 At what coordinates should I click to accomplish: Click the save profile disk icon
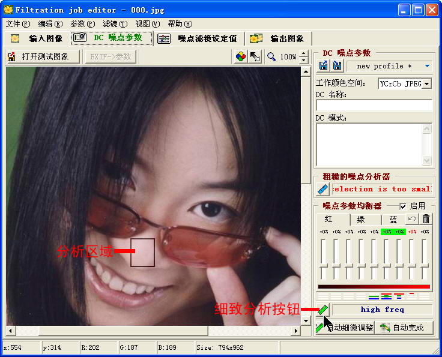point(337,66)
